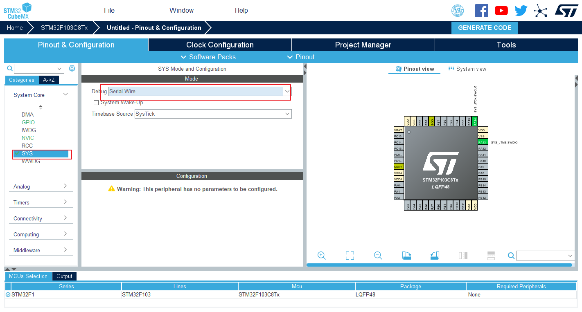582x312 pixels.
Task: Flip the chip horizontally
Action: 463,255
